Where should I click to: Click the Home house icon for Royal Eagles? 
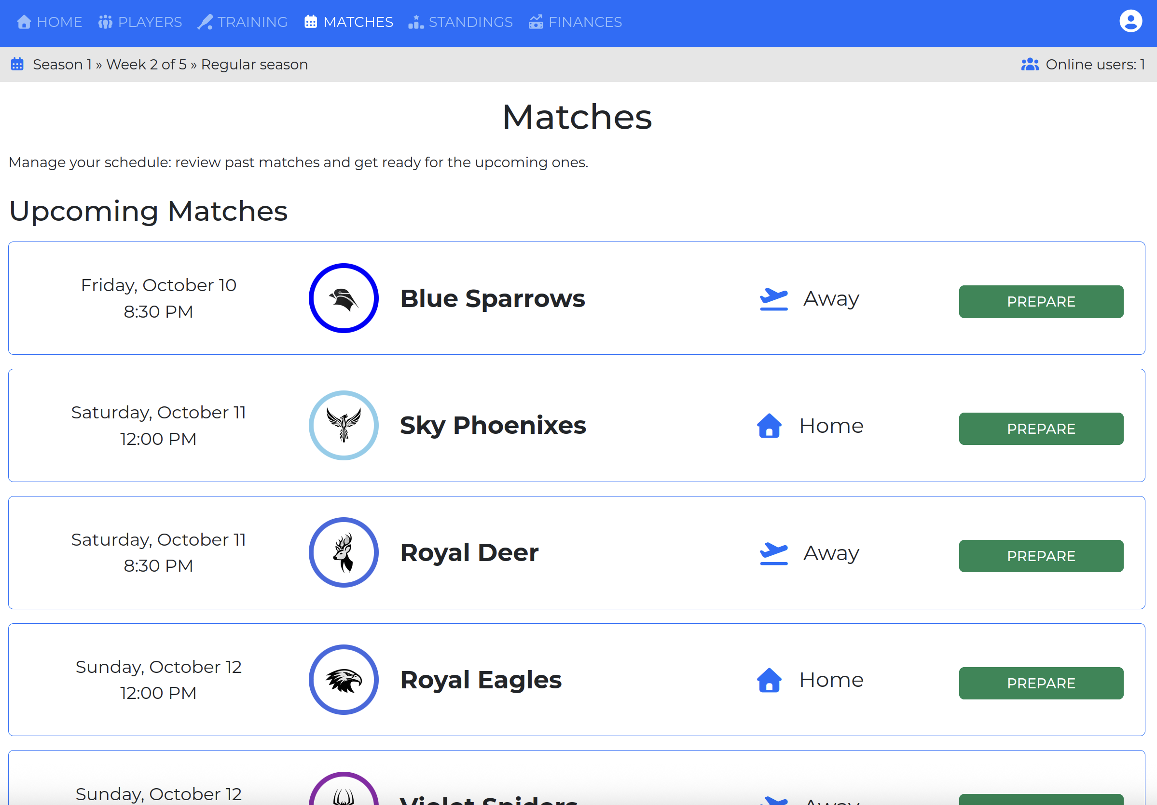(769, 680)
